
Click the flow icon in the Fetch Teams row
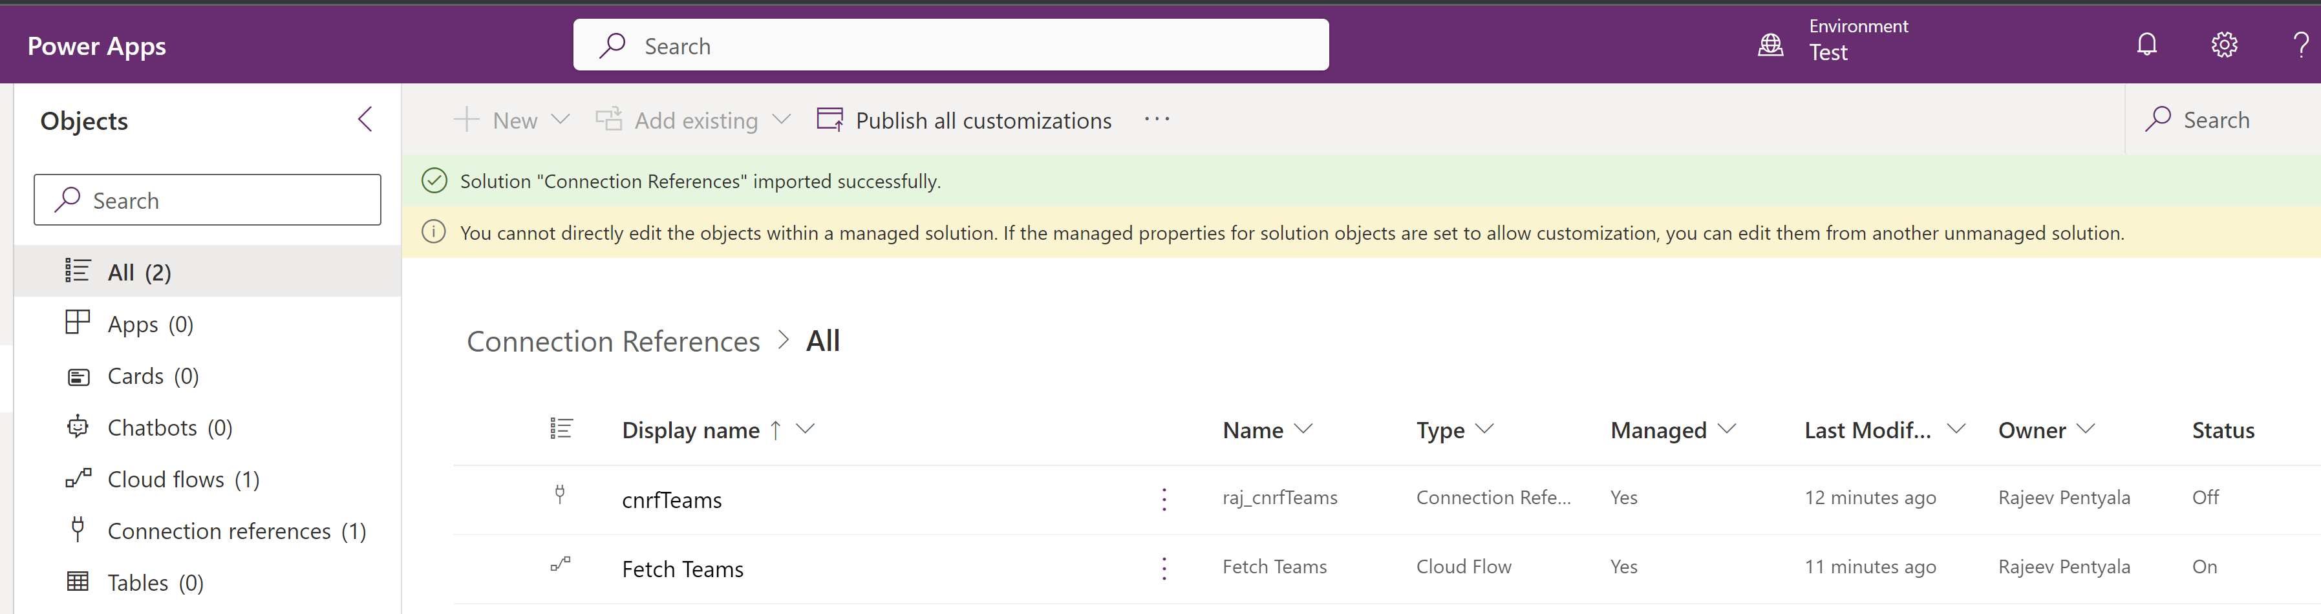point(561,564)
